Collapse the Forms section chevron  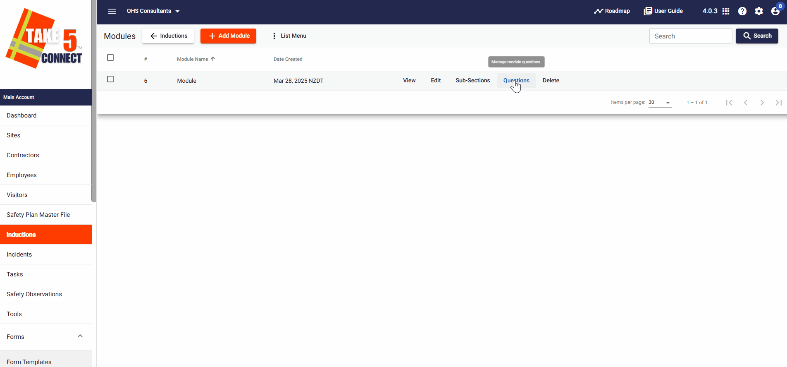(x=80, y=336)
